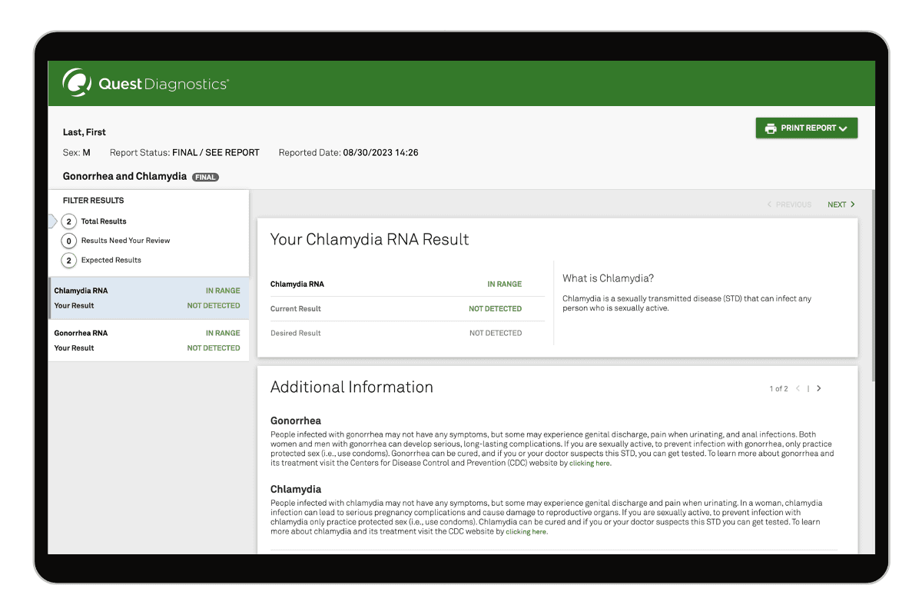Click the Quest Diagnostics wordmark text
922x615 pixels.
click(163, 84)
